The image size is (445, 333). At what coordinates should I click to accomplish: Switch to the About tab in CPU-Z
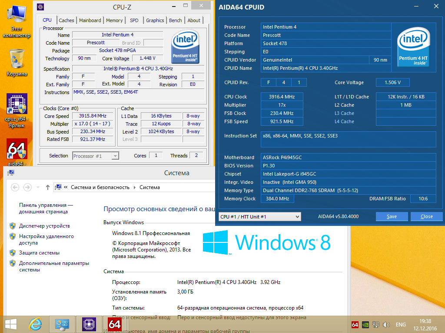pyautogui.click(x=194, y=20)
